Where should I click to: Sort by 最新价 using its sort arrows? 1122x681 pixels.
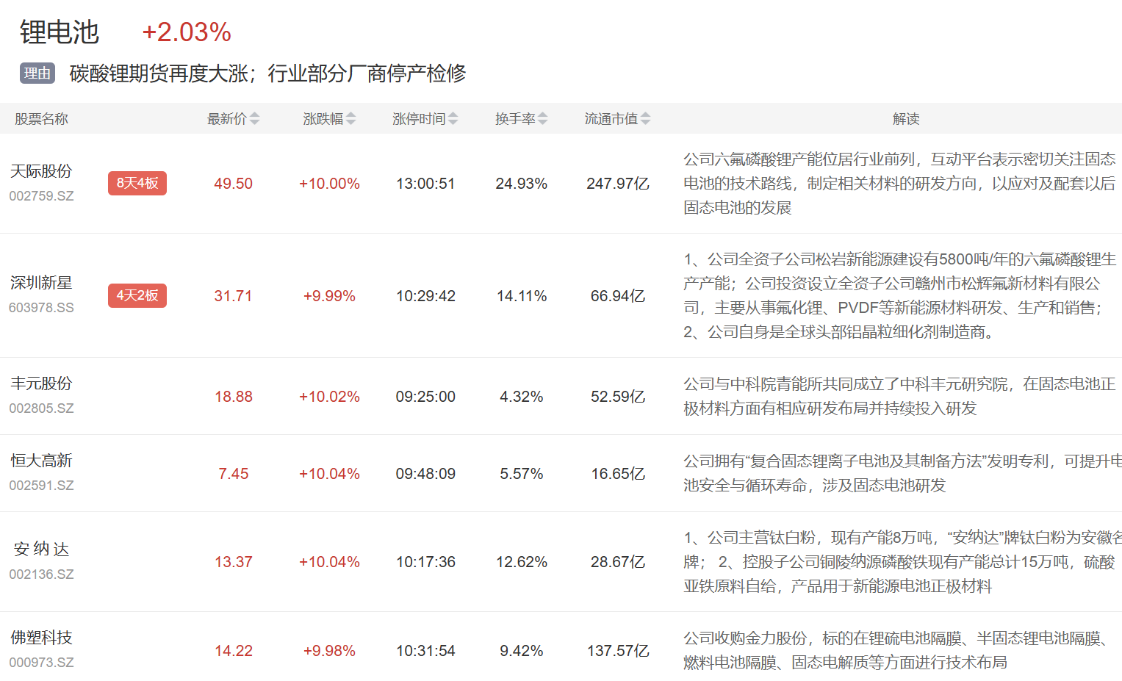[x=254, y=119]
